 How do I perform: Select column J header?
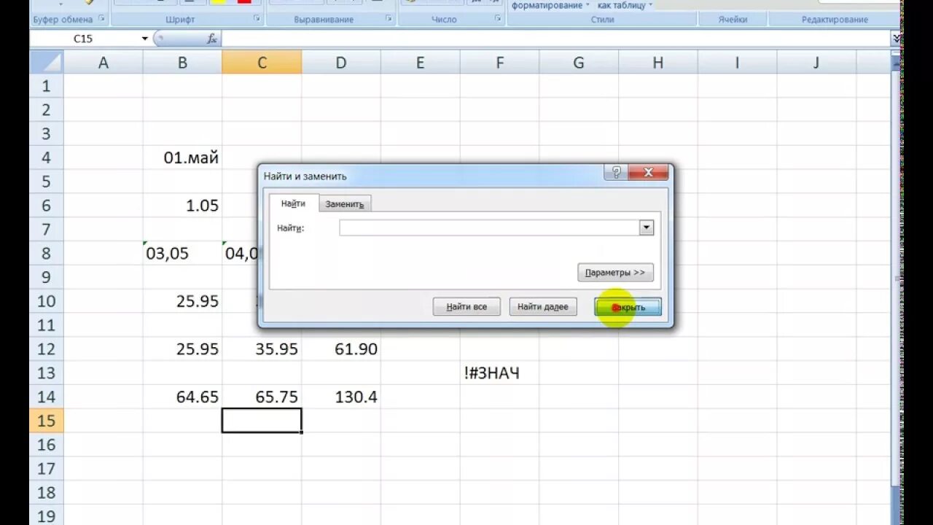coord(816,63)
